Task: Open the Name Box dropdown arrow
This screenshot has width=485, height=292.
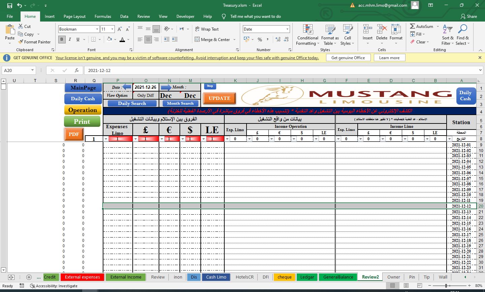Action: (32, 70)
